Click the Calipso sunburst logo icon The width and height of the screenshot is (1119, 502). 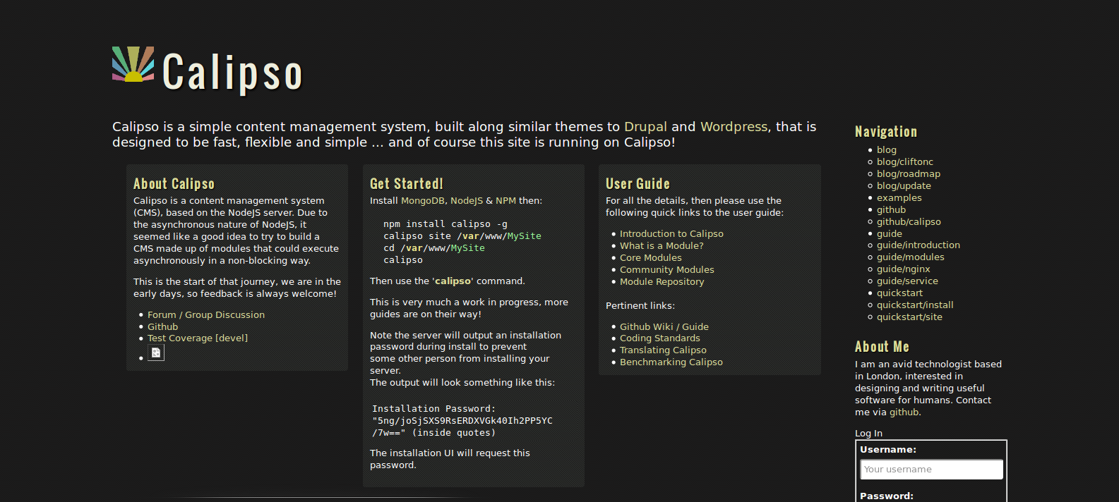133,64
